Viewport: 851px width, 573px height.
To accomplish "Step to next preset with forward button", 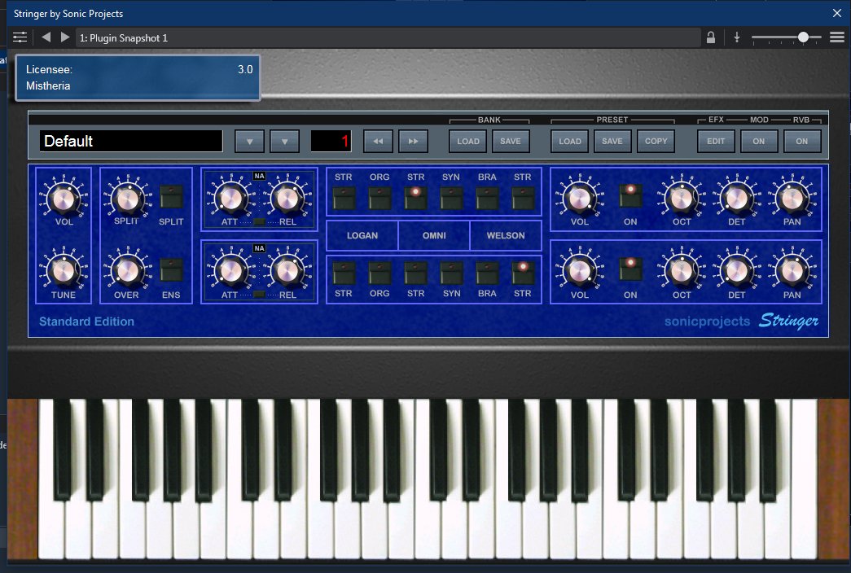I will (413, 141).
